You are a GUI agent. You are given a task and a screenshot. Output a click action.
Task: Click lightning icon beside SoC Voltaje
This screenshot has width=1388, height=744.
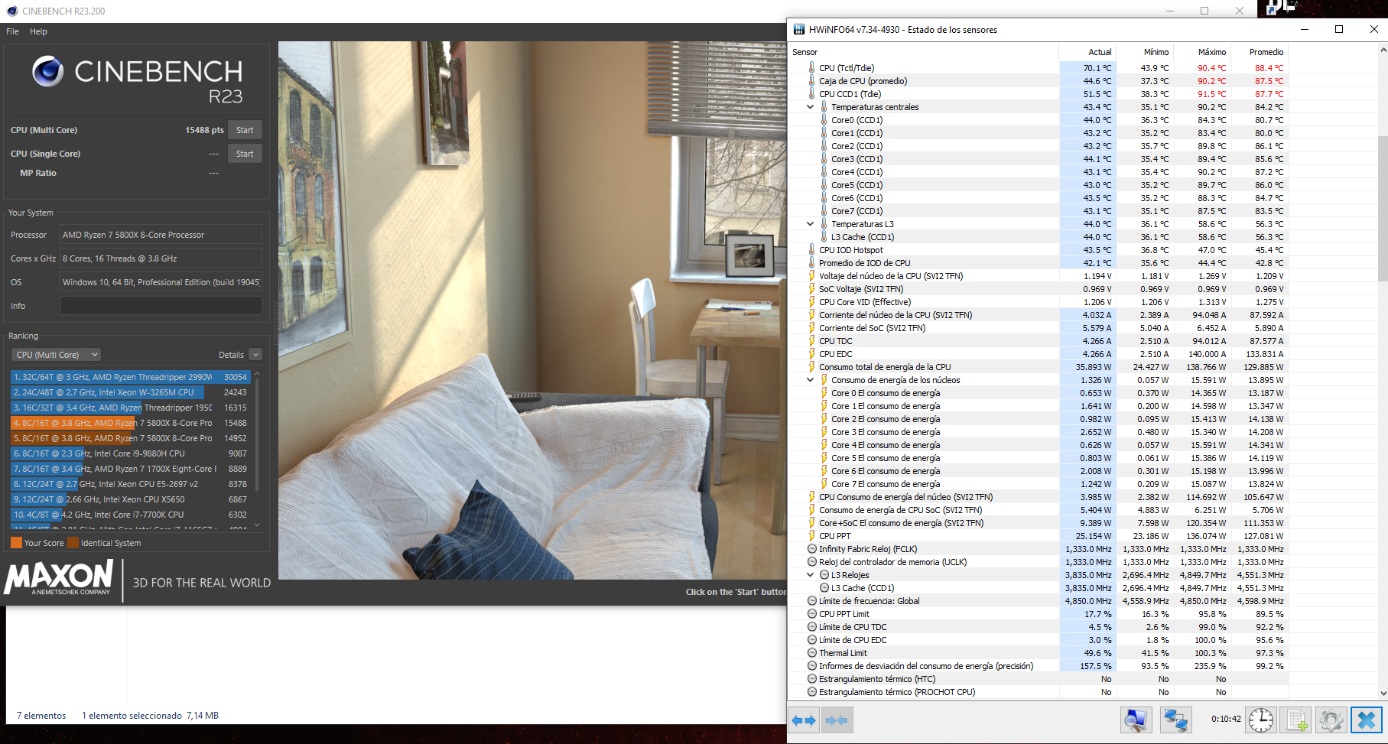pos(811,289)
